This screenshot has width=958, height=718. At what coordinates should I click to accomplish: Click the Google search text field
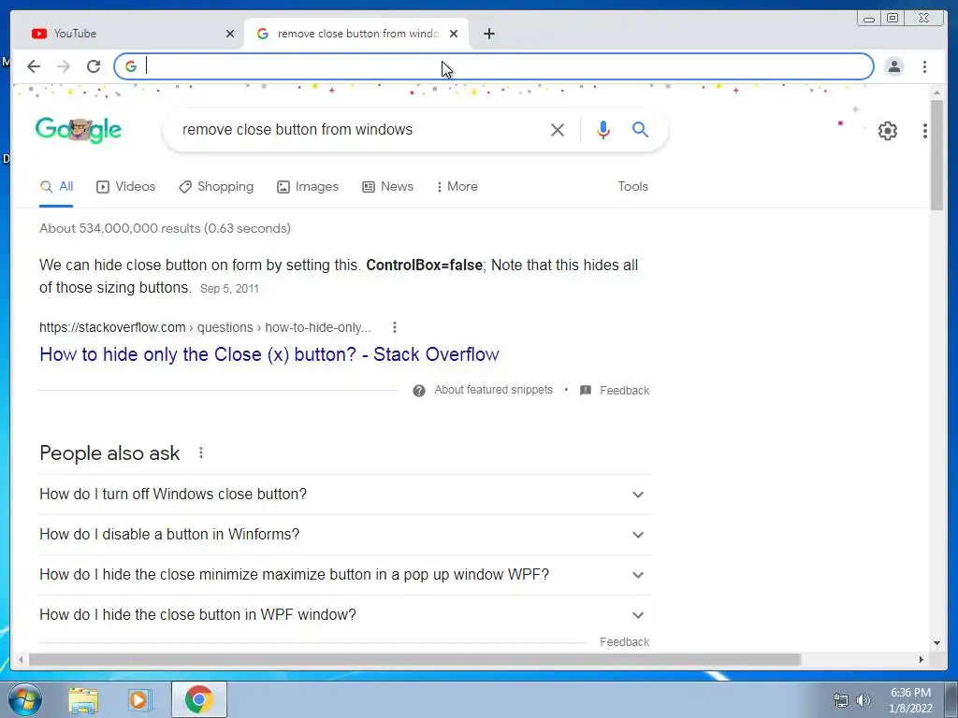click(360, 129)
